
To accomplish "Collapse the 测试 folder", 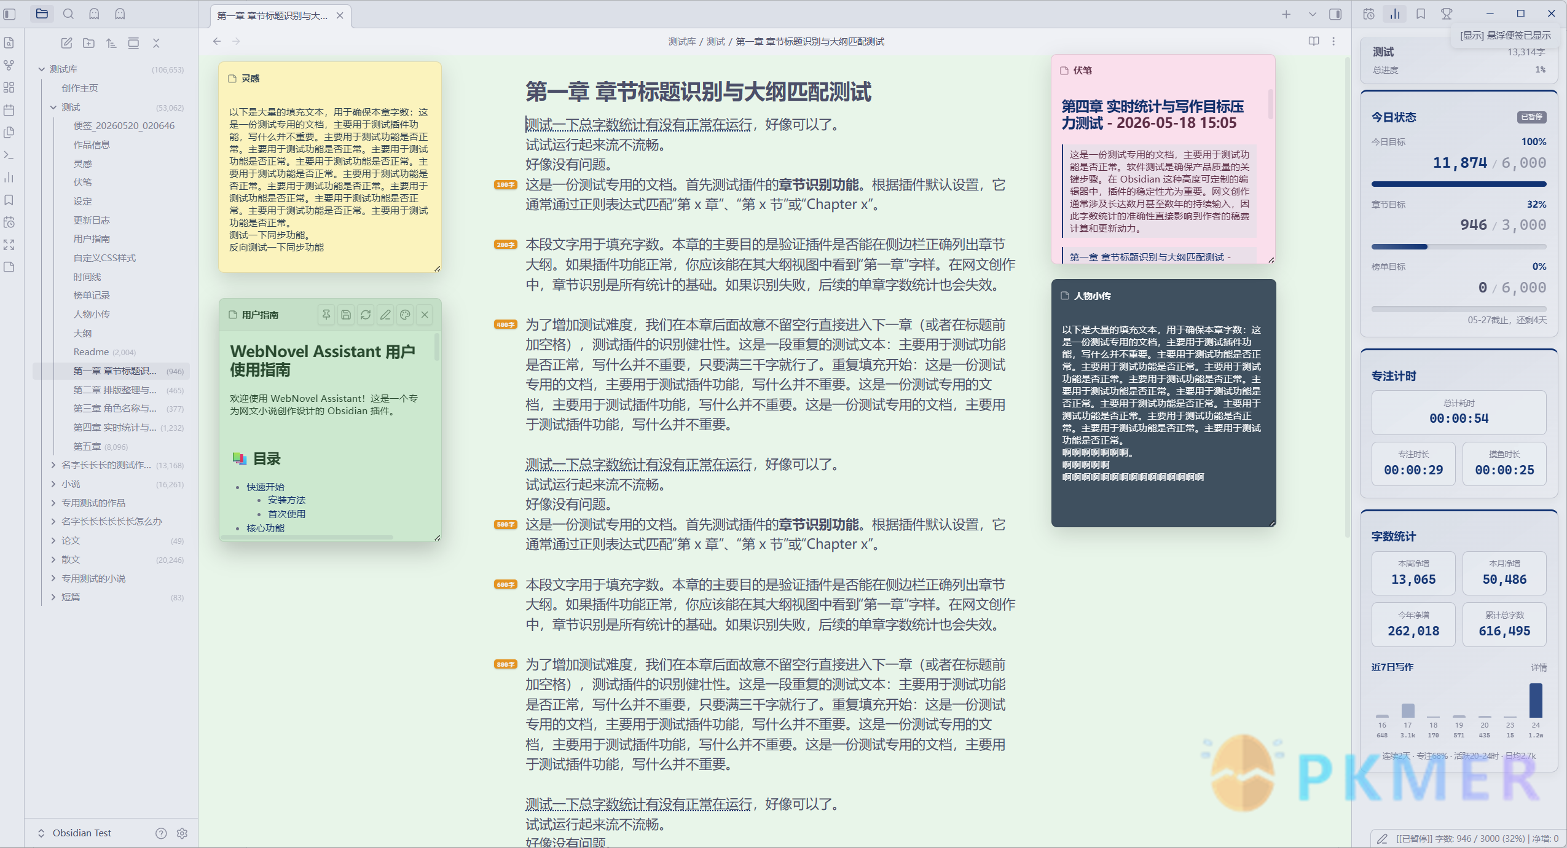I will 53,108.
